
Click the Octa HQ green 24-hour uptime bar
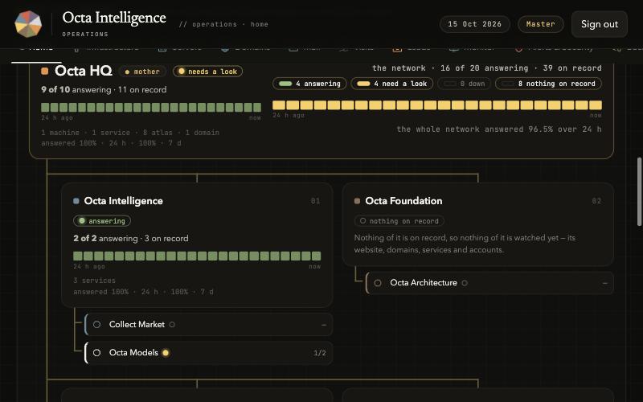click(x=151, y=108)
